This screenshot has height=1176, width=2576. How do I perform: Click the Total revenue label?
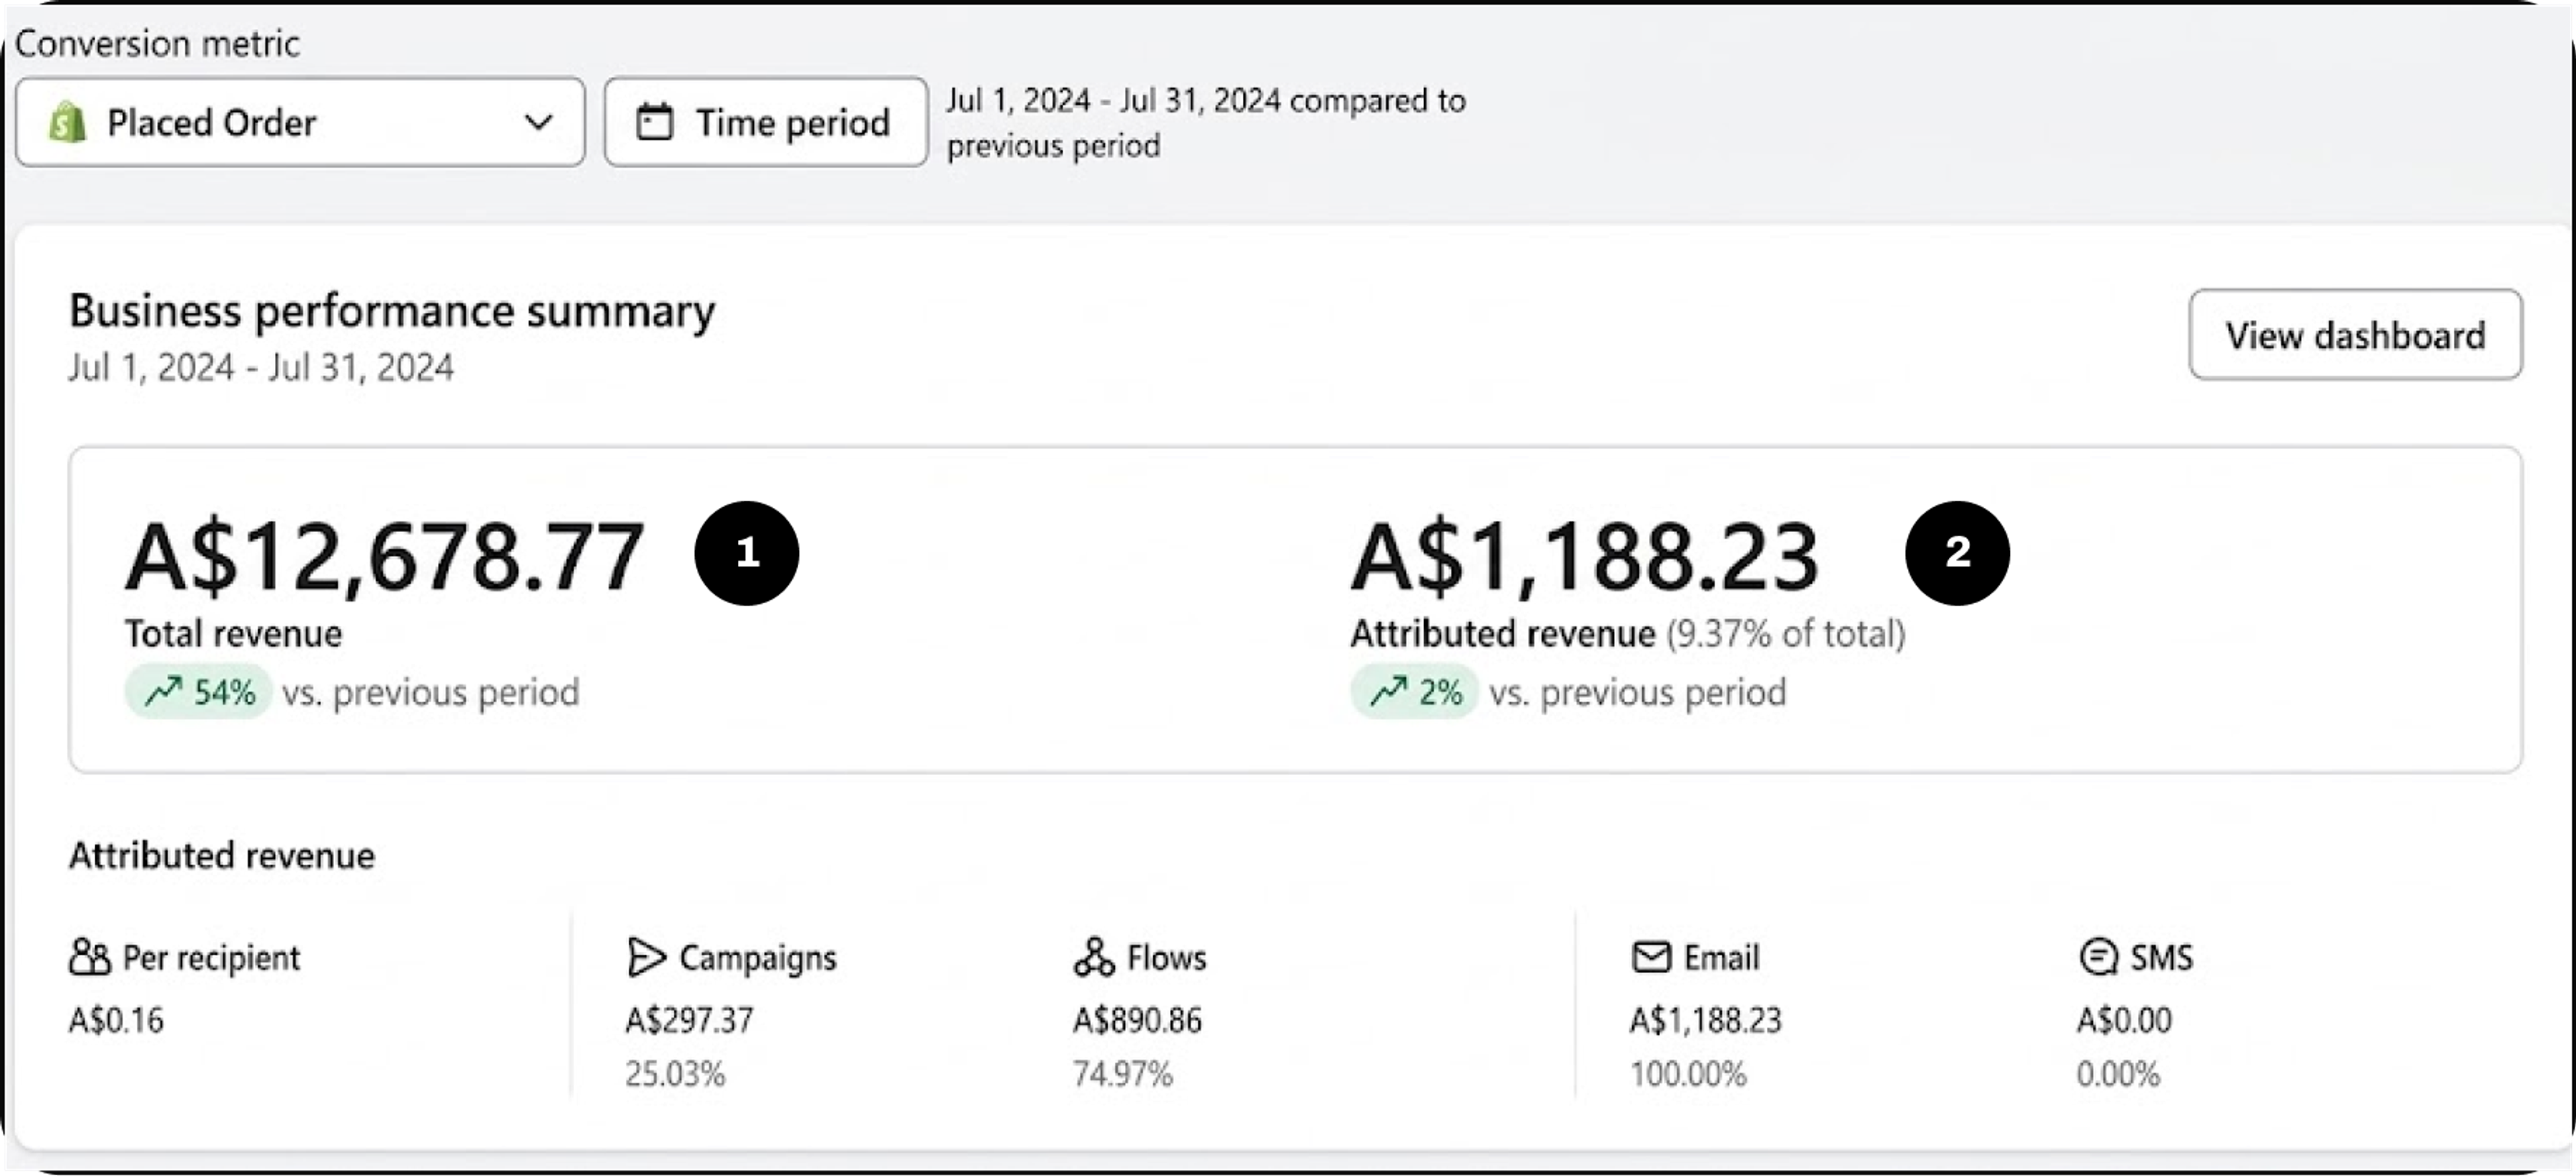coord(233,634)
